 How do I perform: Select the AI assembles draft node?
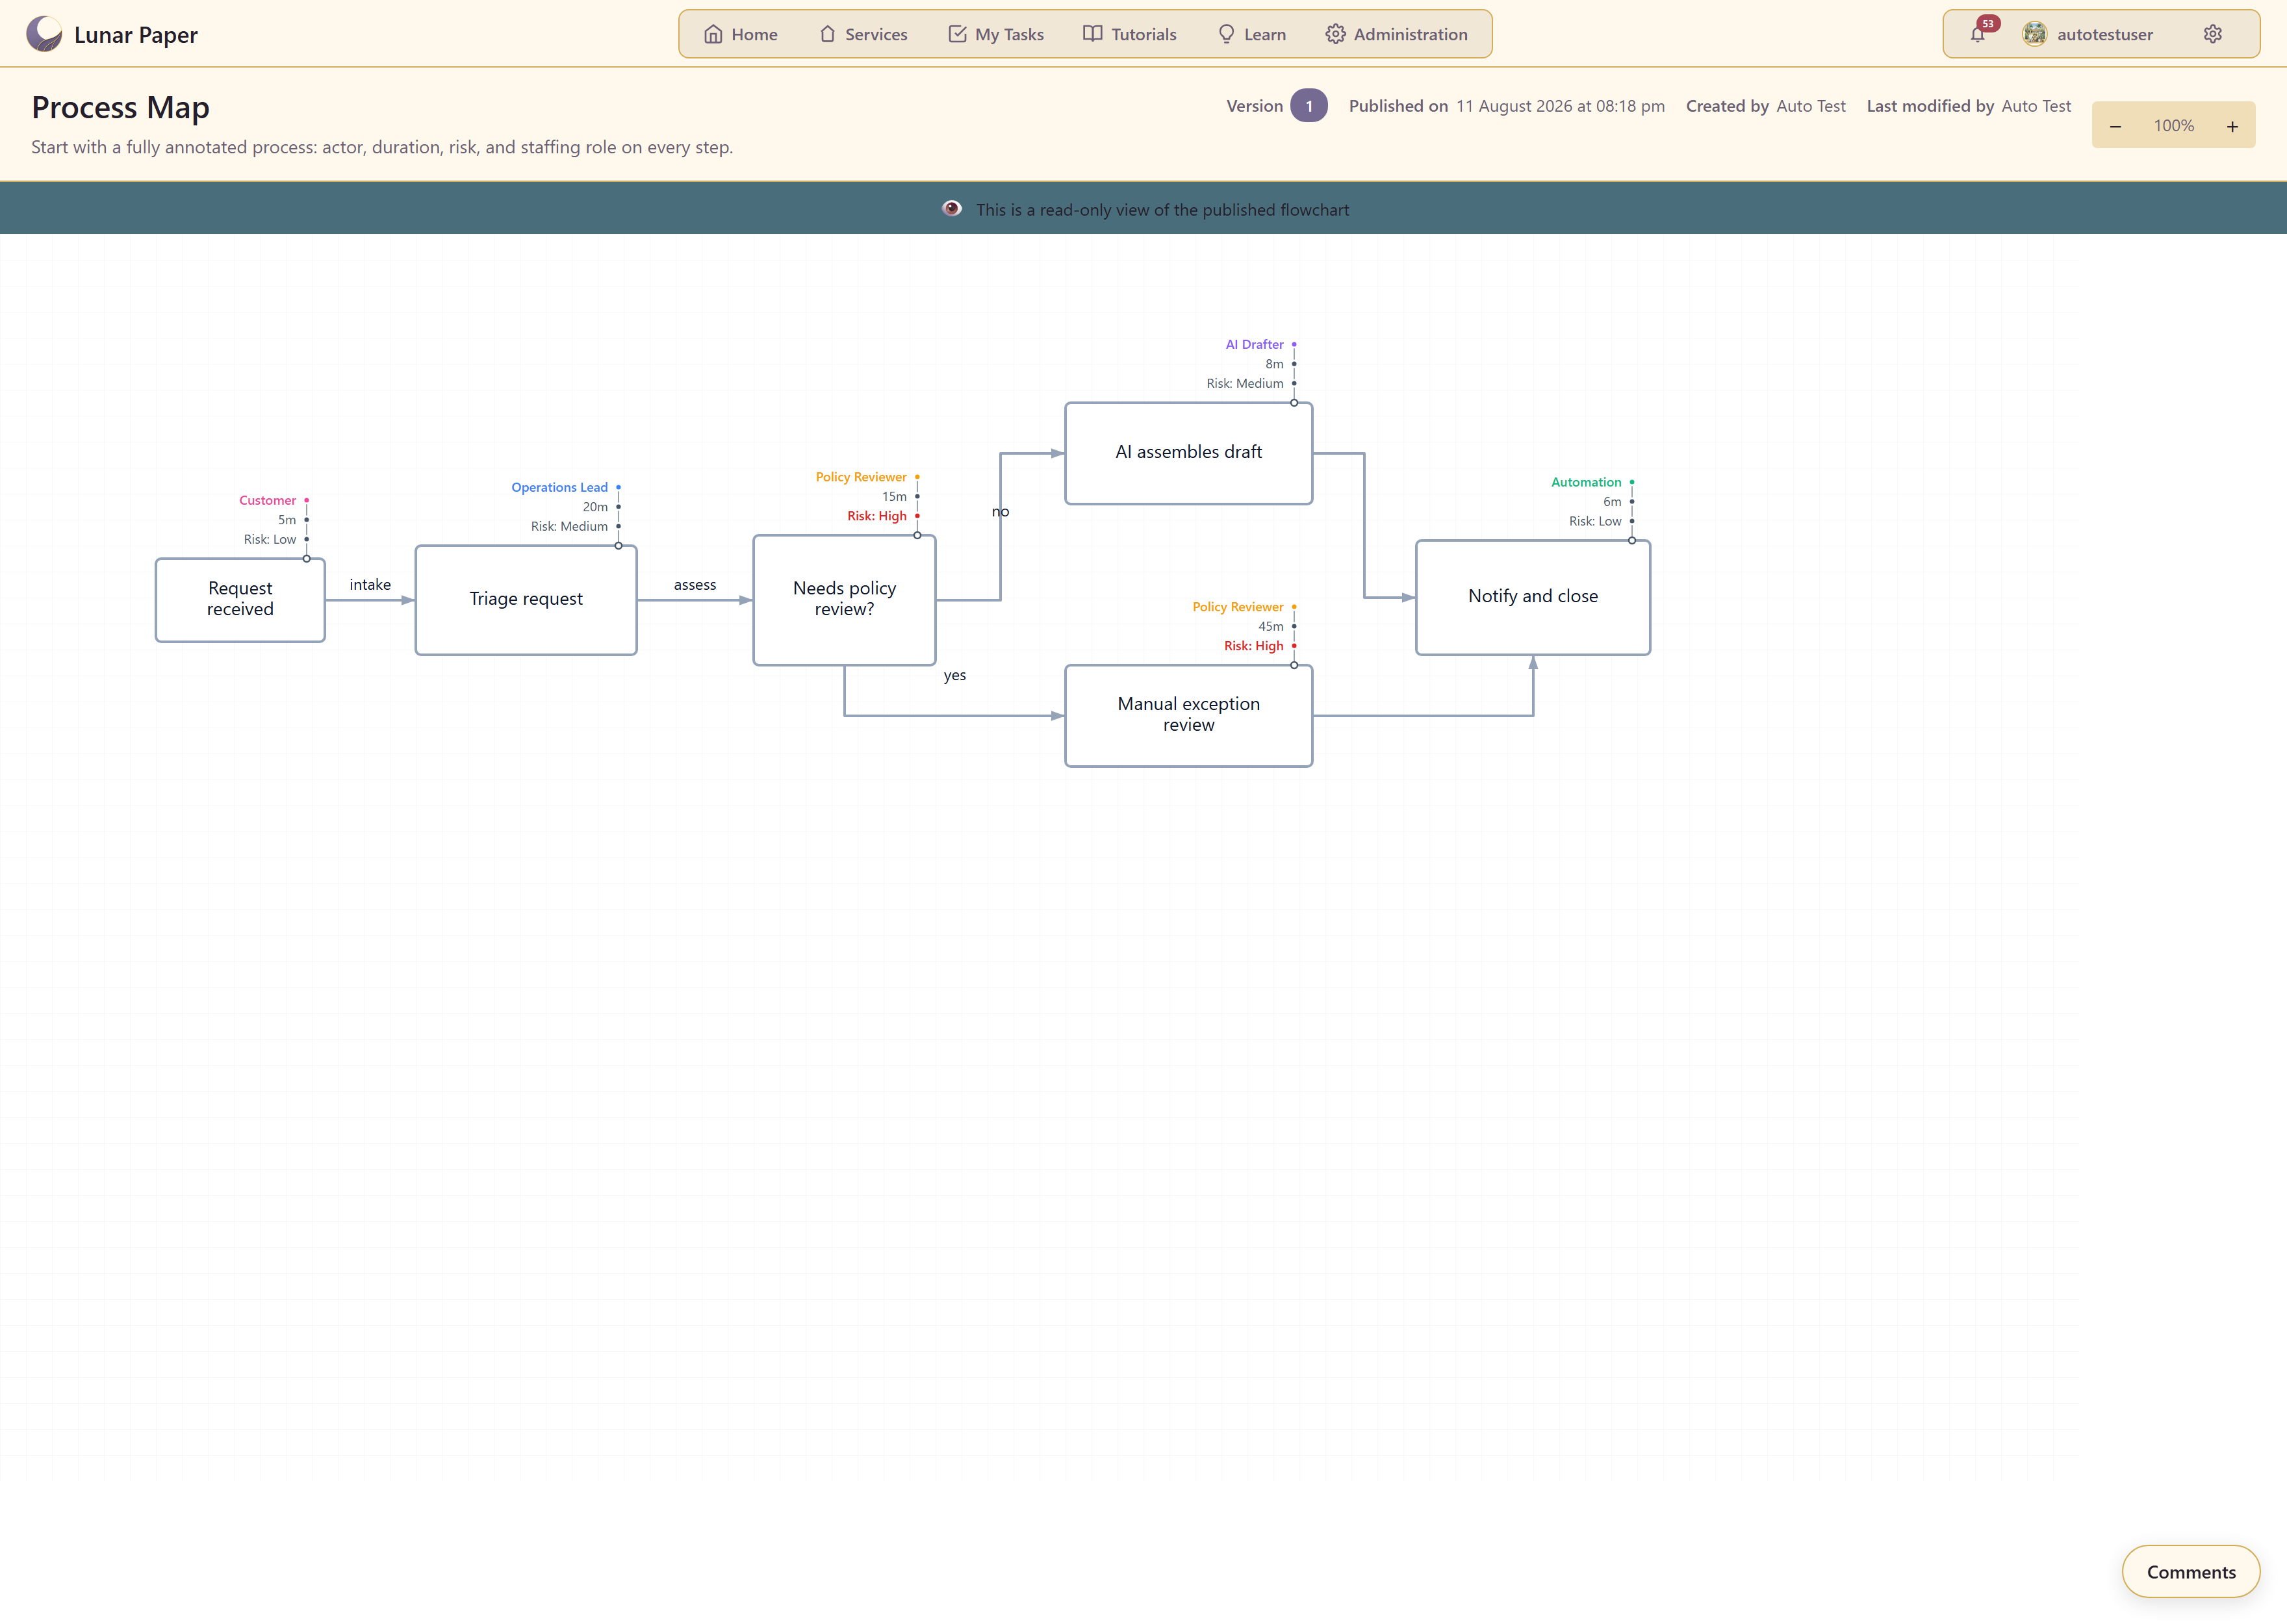[x=1188, y=453]
